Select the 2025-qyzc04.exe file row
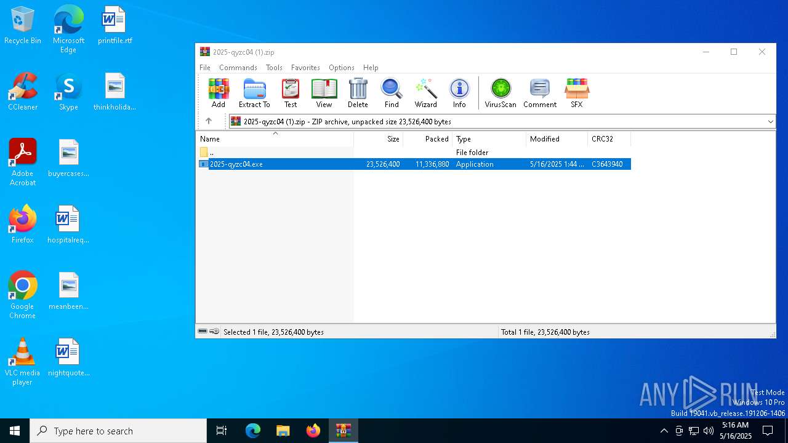788x443 pixels. click(x=414, y=164)
